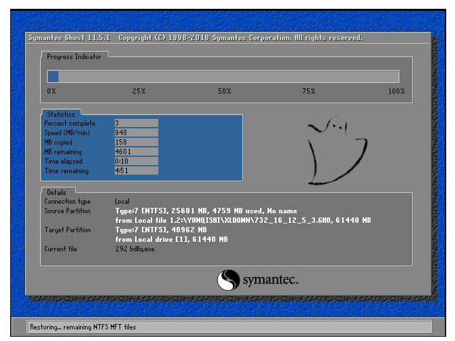Viewport: 455px width, 341px height.
Task: Click the 100% label at progress bar end
Action: [x=396, y=91]
